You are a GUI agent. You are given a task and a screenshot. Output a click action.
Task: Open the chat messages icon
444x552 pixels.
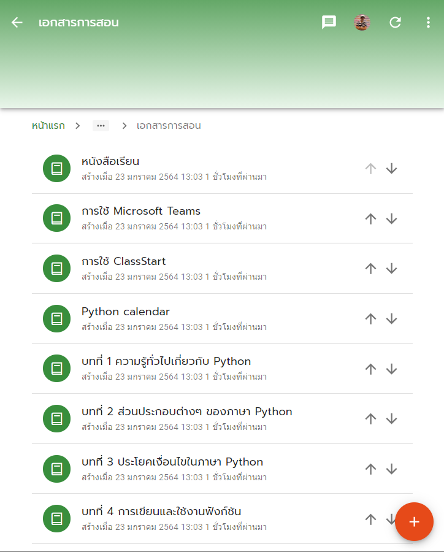(x=329, y=23)
